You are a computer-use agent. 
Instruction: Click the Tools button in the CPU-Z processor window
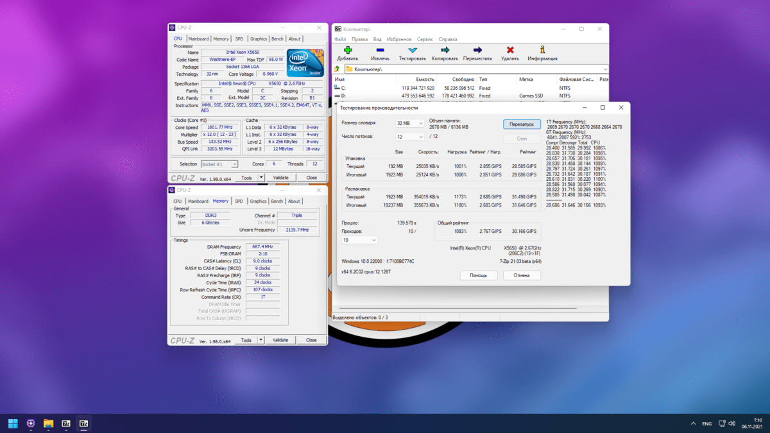(246, 178)
